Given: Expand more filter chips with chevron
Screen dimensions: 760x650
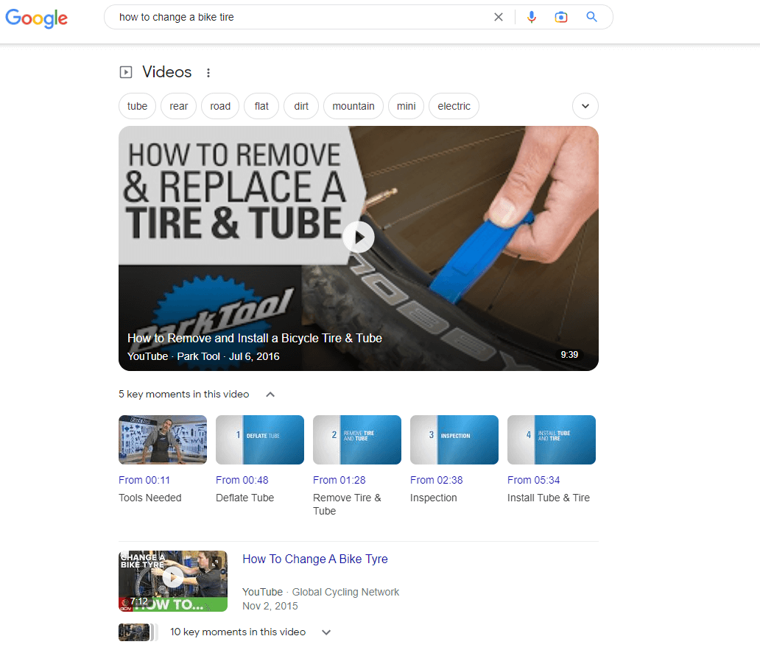Looking at the screenshot, I should (585, 106).
